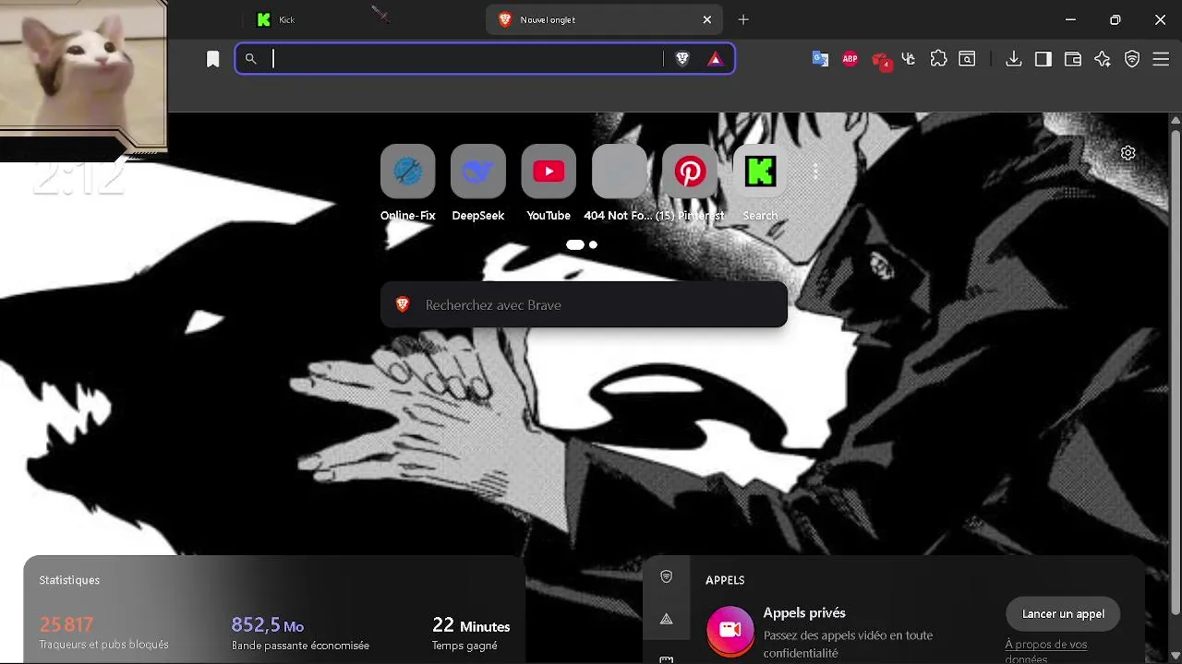Open À propos de vos données link

click(x=1045, y=651)
